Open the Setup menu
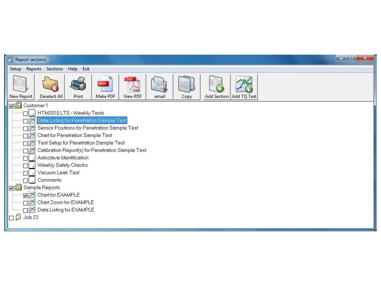 (15, 69)
